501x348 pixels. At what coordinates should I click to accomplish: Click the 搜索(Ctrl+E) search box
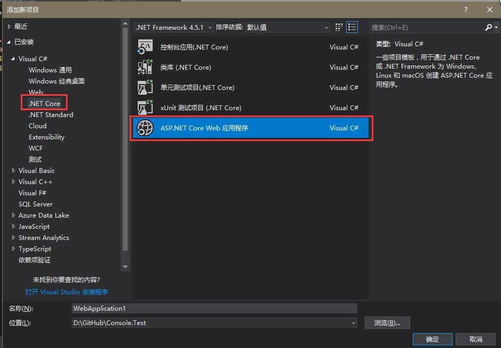[x=427, y=28]
